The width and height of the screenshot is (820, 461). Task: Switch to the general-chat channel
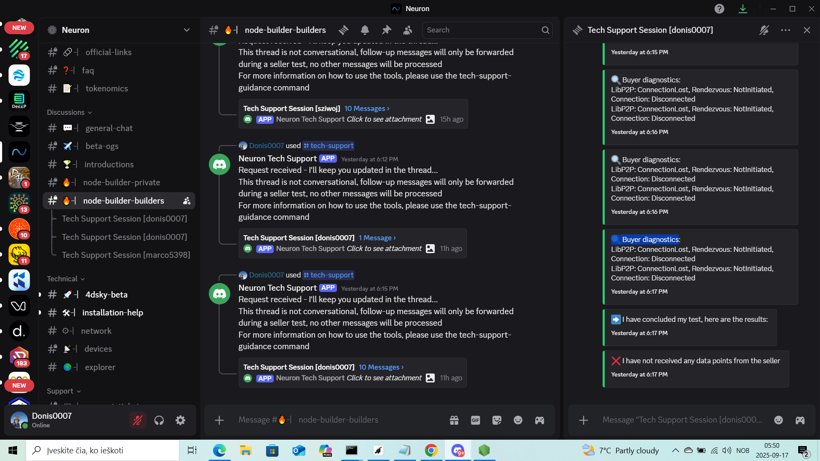119,128
